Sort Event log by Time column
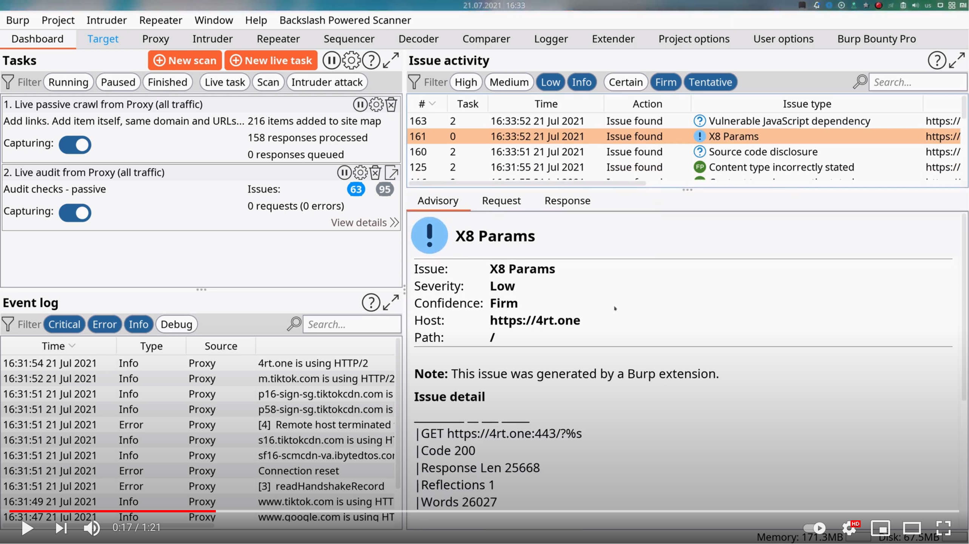The image size is (969, 544). pyautogui.click(x=58, y=346)
